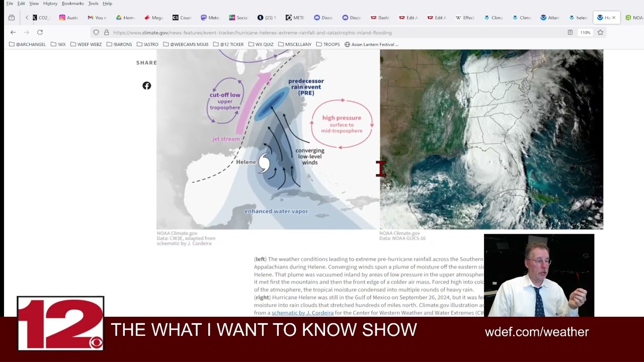644x362 pixels.
Task: Switch to the Coun tab
Action: click(x=182, y=18)
